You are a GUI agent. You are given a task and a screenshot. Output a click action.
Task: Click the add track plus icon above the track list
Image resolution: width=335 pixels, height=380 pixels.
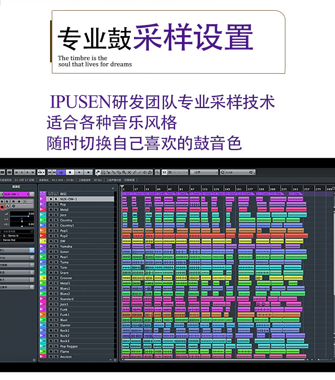[113, 188]
